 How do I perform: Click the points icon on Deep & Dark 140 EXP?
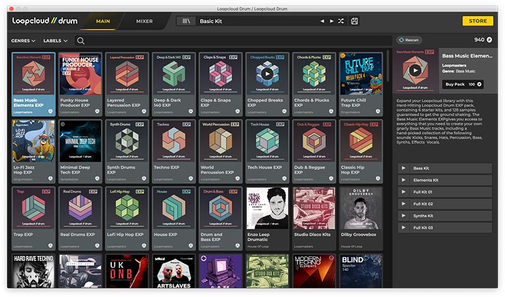coord(191,111)
